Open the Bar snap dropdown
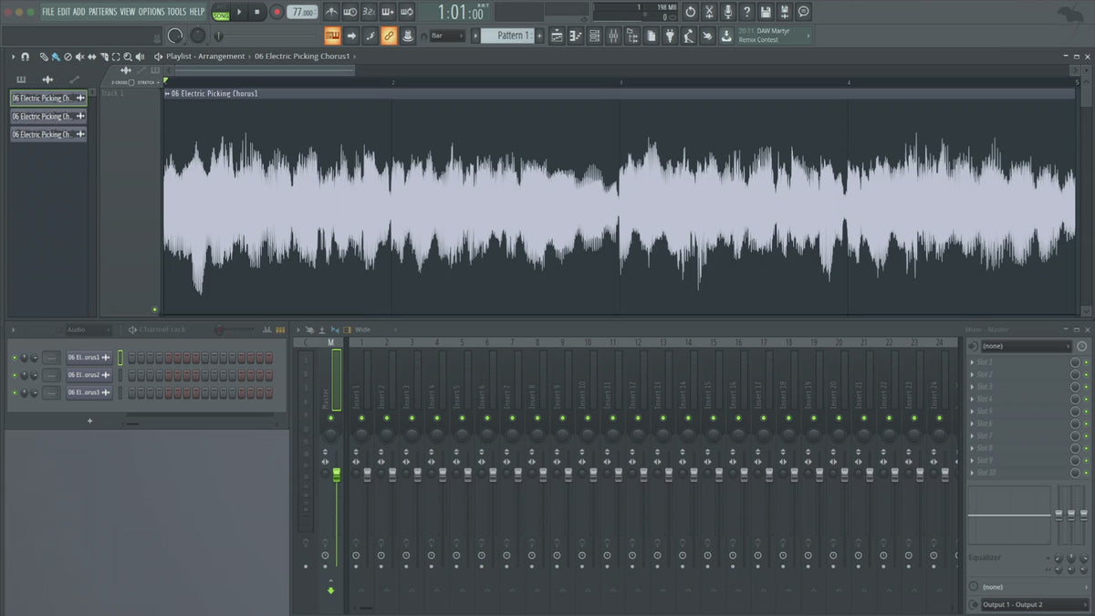 [x=447, y=36]
